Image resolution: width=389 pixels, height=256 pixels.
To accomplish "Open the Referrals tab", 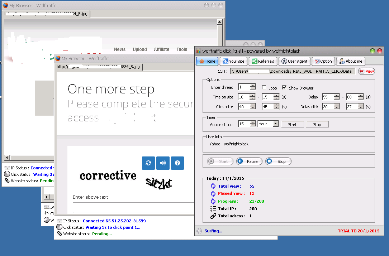I will click(x=263, y=61).
